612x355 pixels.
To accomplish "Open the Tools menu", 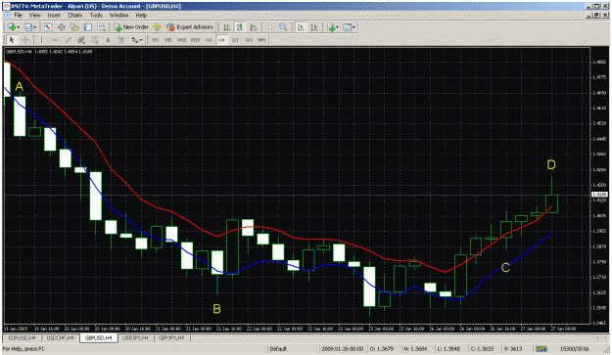I will click(96, 16).
